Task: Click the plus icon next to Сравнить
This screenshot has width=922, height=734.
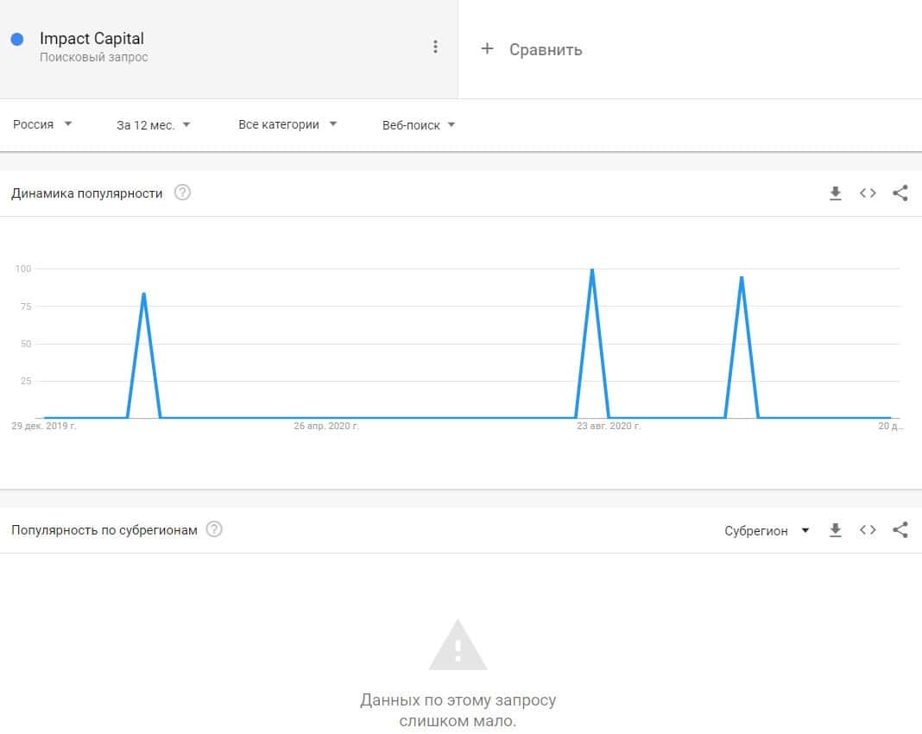Action: click(x=487, y=49)
